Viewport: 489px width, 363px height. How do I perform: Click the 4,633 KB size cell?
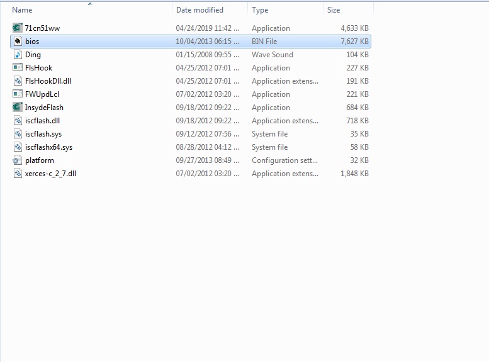pyautogui.click(x=354, y=28)
